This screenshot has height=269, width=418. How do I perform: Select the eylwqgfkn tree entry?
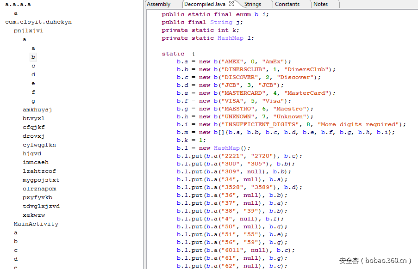point(39,145)
